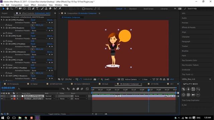Open About for AC IN [3PR] Bounces
This screenshot has height=120, width=214.
50,28
